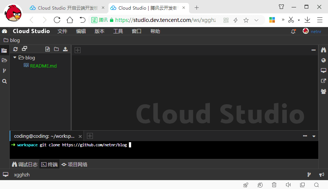Open the collaboration users icon on right sidebar
Screen dimensions: 328x189
(x=323, y=91)
